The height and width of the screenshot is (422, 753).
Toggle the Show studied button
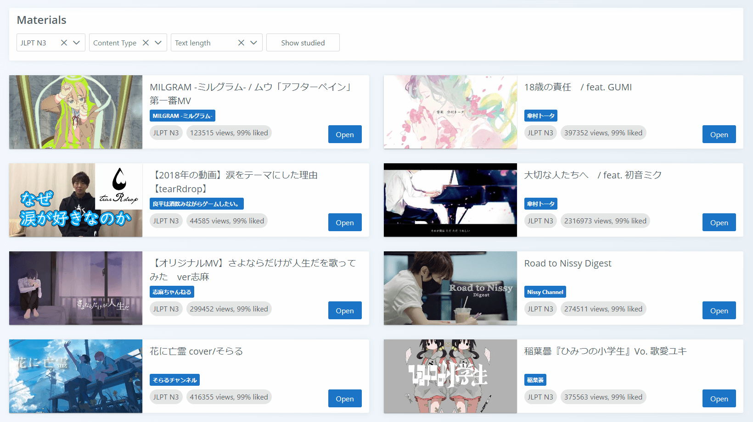[x=303, y=43]
